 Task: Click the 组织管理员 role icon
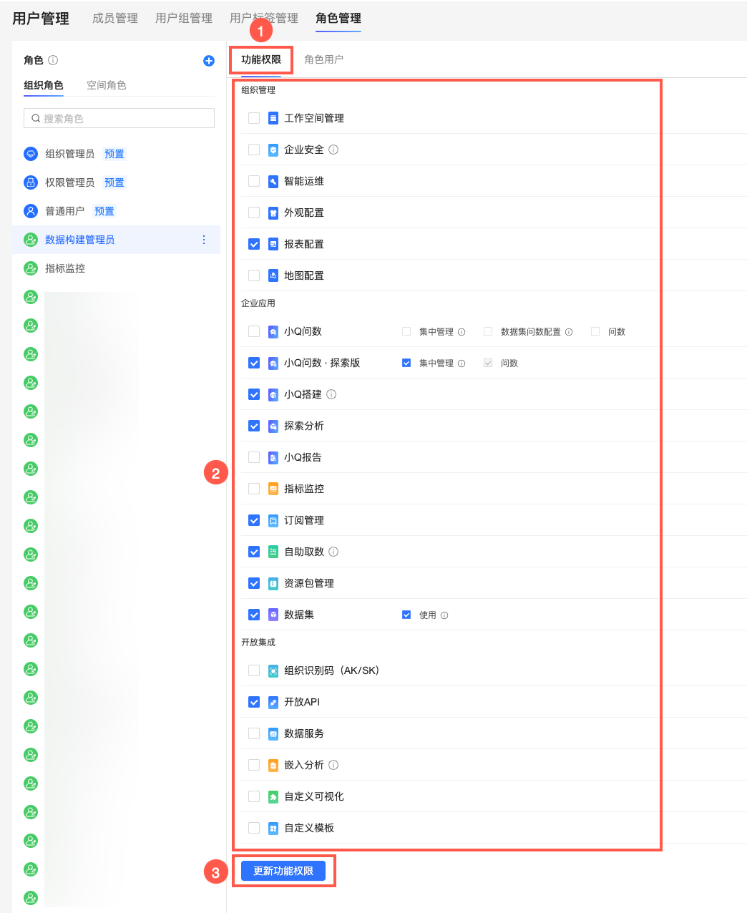click(31, 154)
